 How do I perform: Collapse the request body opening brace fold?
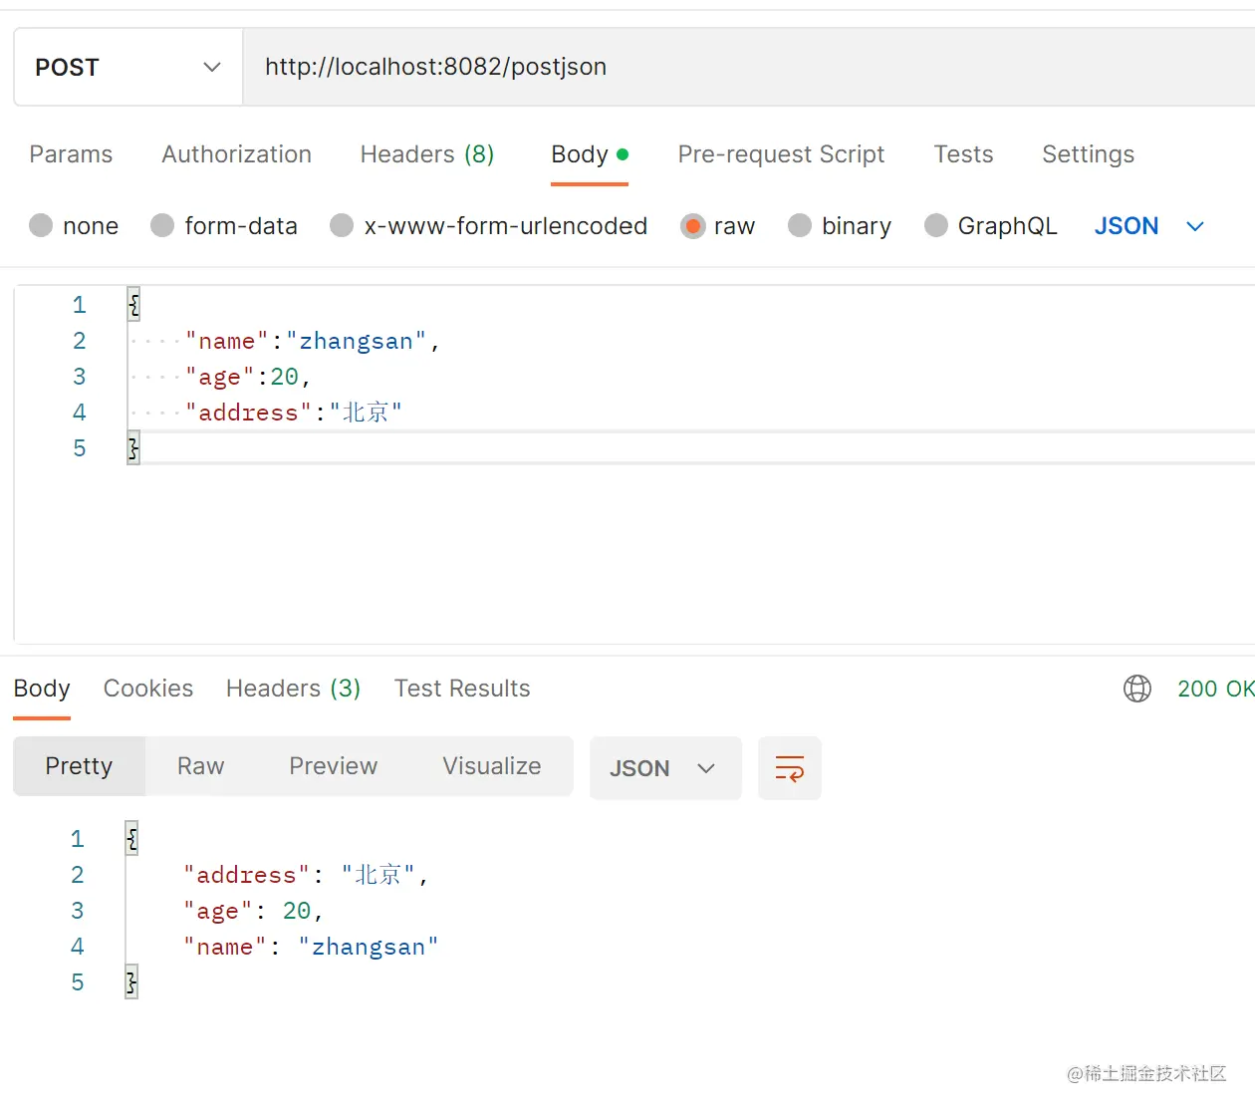[x=133, y=305]
